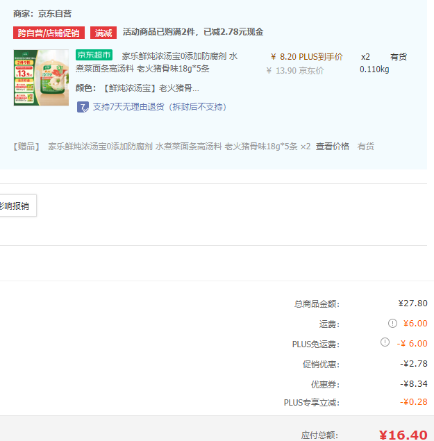Click the info icon beside PLUS免运费
The width and height of the screenshot is (434, 441).
click(385, 342)
